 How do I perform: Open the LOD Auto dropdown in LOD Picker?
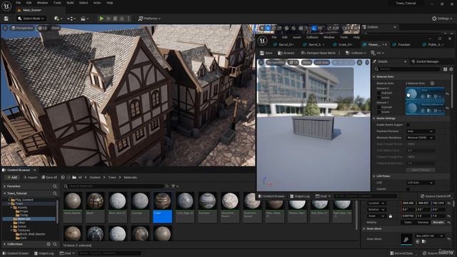pyautogui.click(x=420, y=183)
